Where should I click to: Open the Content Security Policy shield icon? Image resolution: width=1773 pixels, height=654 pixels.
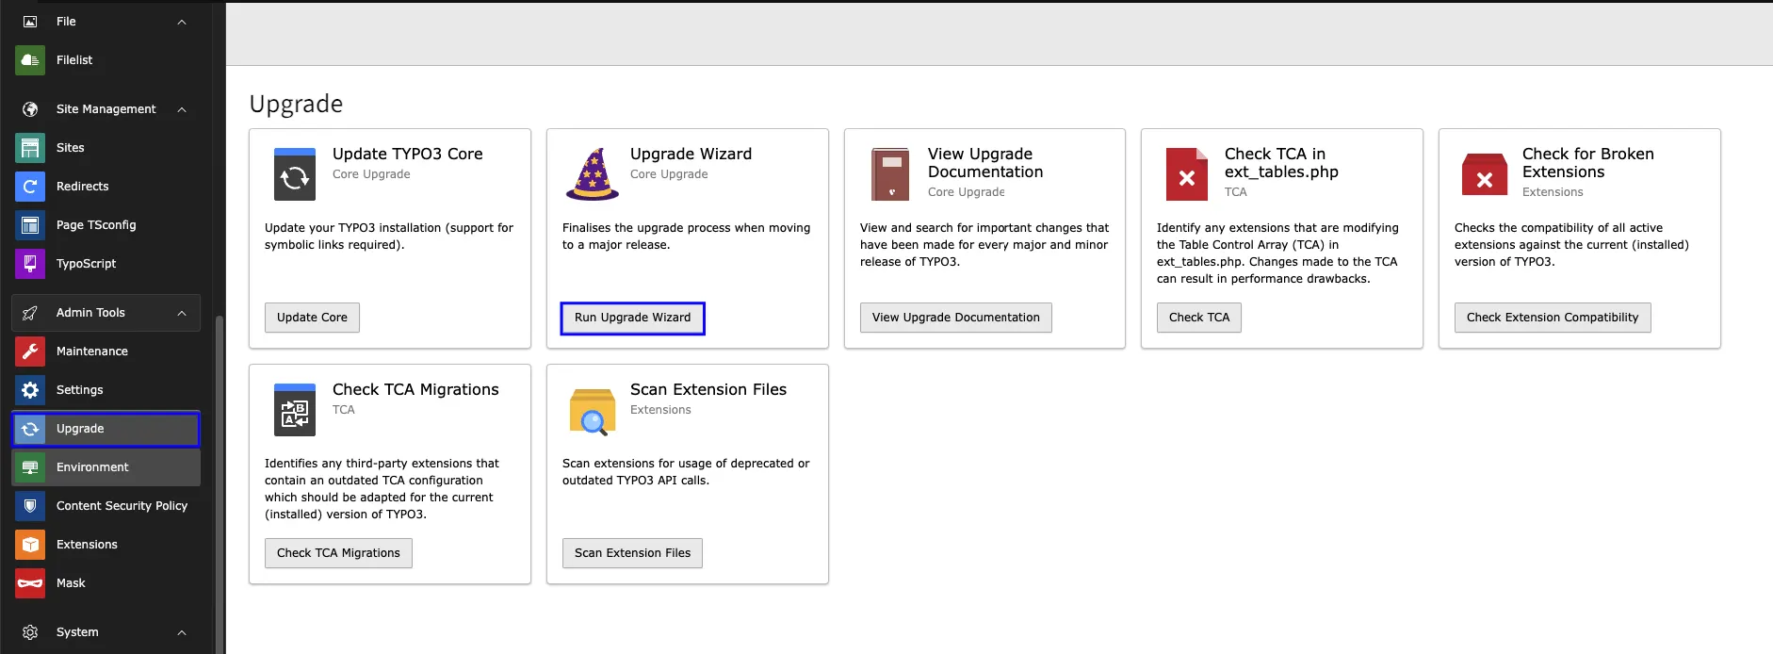click(30, 506)
